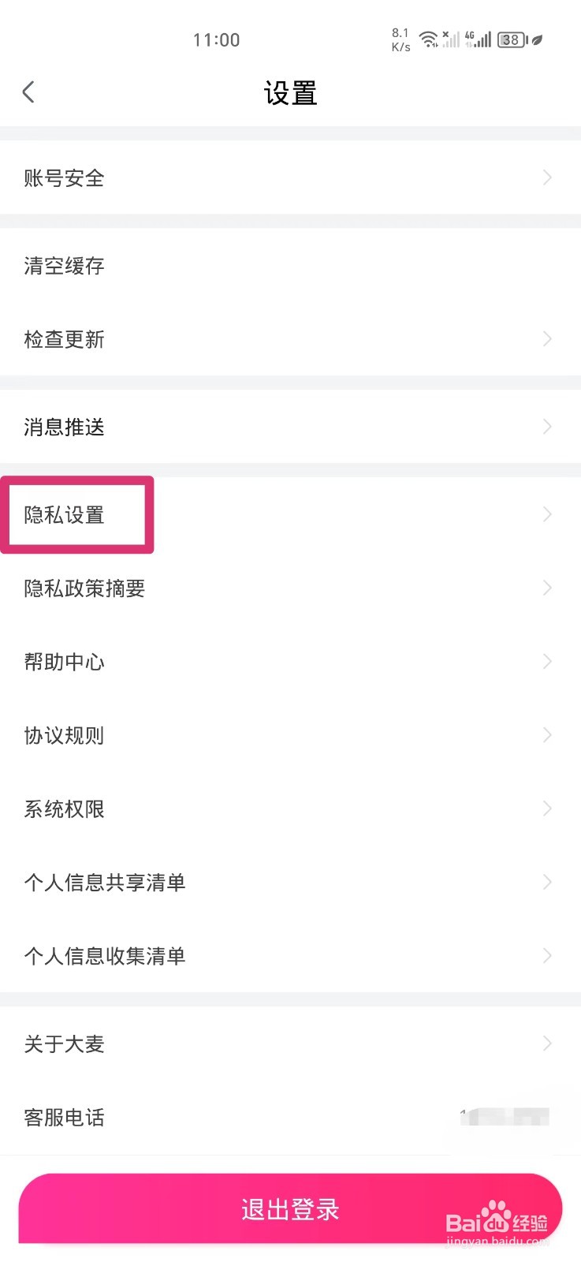Tap the battery level indicator
The image size is (581, 1262).
(x=512, y=39)
